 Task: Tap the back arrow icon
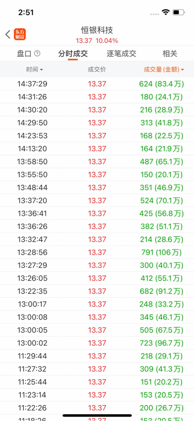(8, 34)
